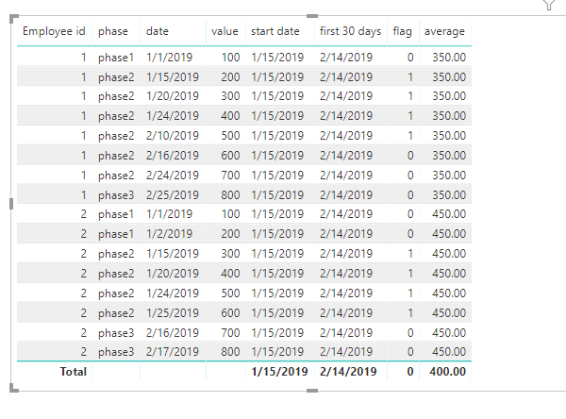Click value 600 in the 1/25/2019 row

(230, 313)
